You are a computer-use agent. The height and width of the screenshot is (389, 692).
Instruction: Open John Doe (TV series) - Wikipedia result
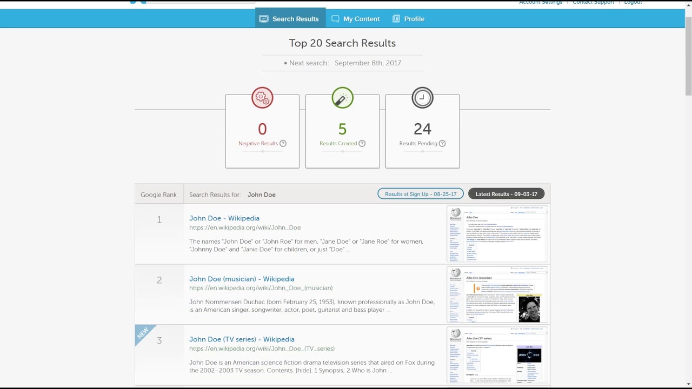(x=242, y=339)
